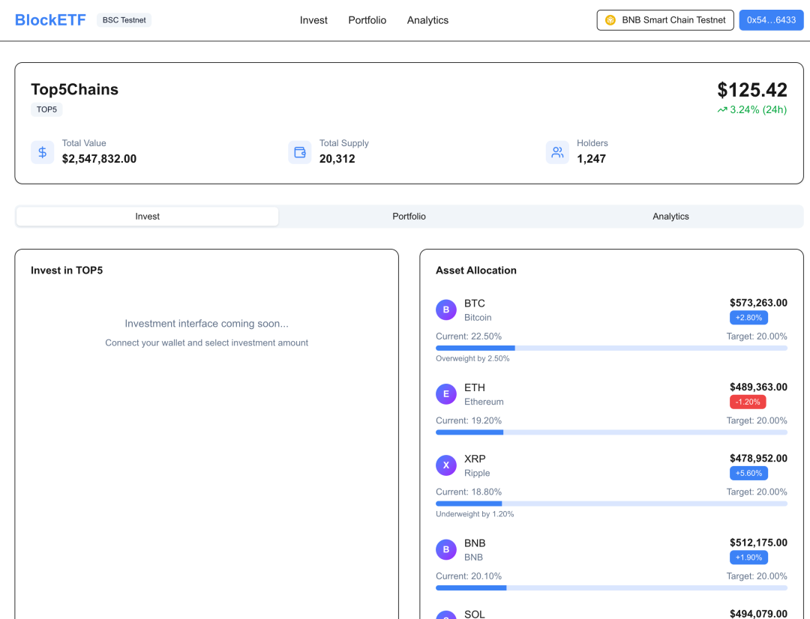Switch to the Analytics tab
The image size is (810, 619).
pos(670,217)
